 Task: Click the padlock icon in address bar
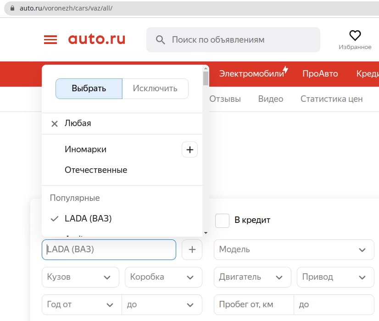coord(12,8)
